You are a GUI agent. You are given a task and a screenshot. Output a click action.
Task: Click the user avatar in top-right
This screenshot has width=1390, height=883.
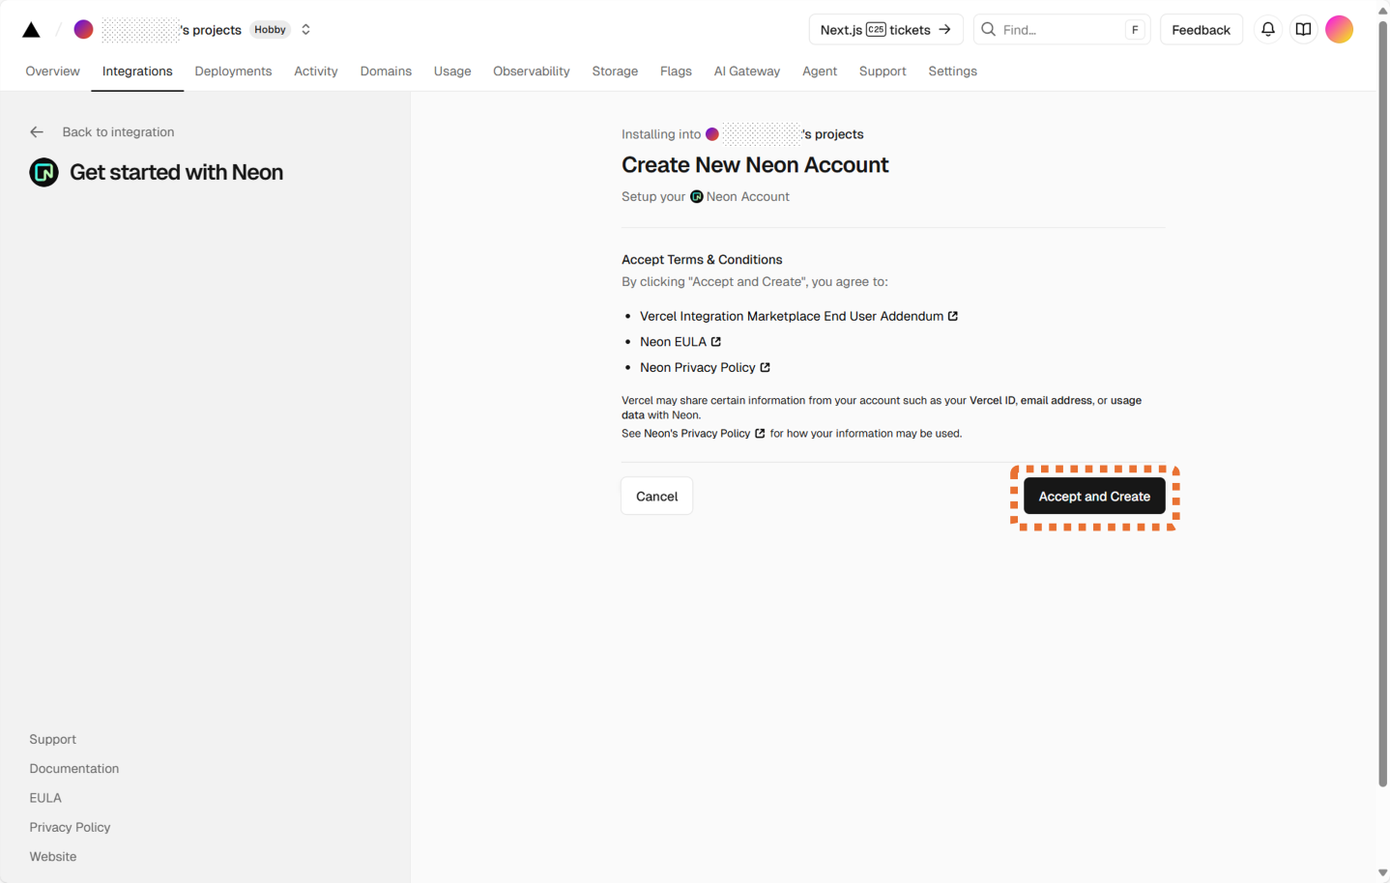click(1339, 30)
